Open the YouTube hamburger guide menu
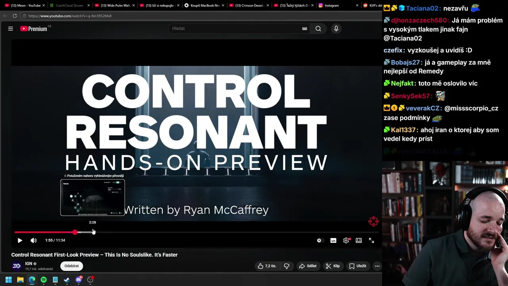This screenshot has width=508, height=286. pyautogui.click(x=11, y=29)
